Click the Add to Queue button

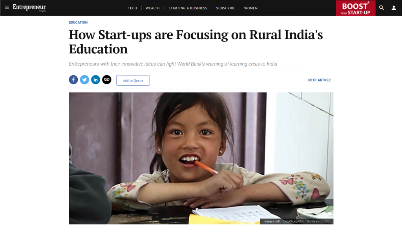pos(133,81)
